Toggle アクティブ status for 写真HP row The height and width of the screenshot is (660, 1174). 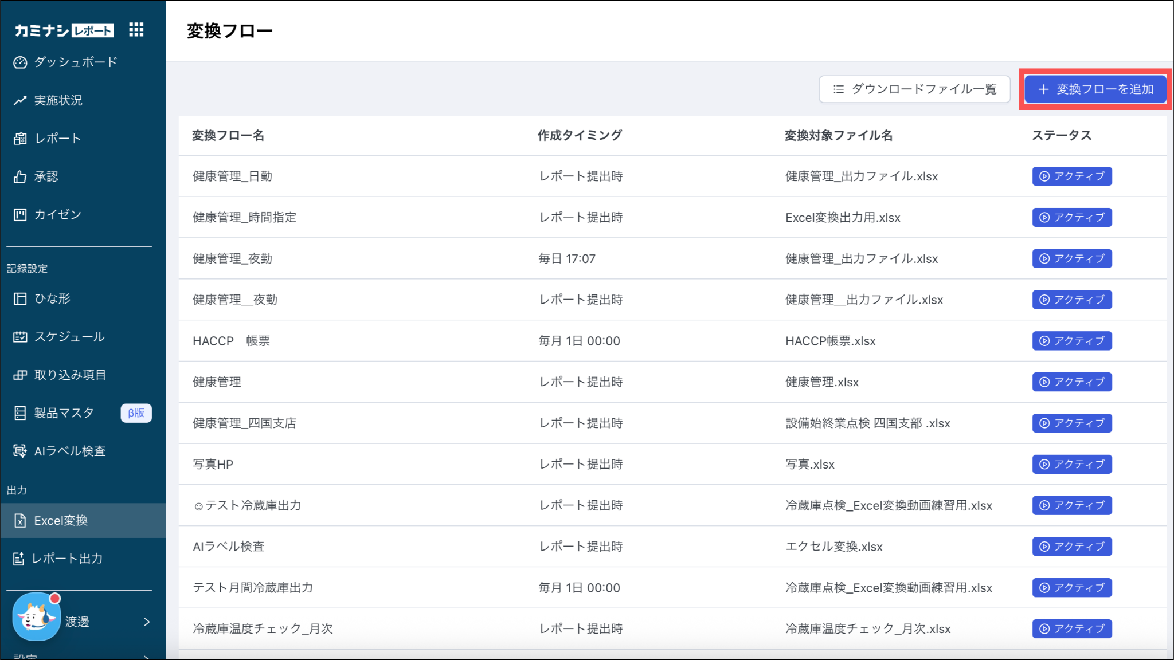click(x=1071, y=464)
